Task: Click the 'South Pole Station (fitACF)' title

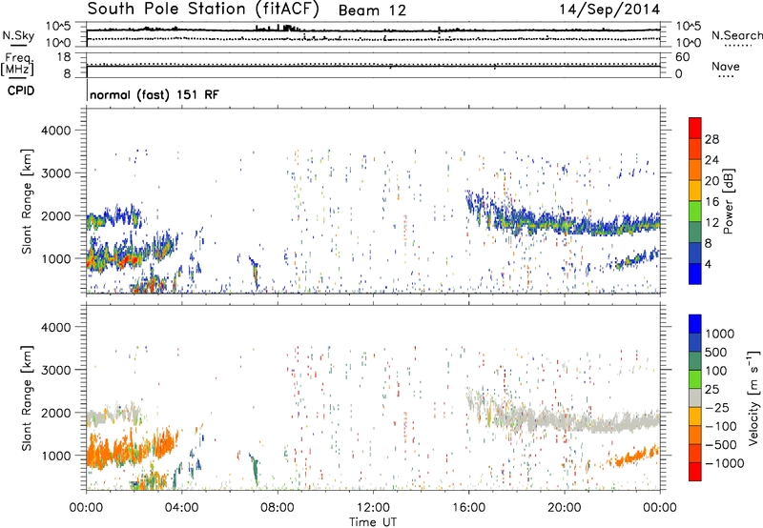Action: [x=203, y=10]
